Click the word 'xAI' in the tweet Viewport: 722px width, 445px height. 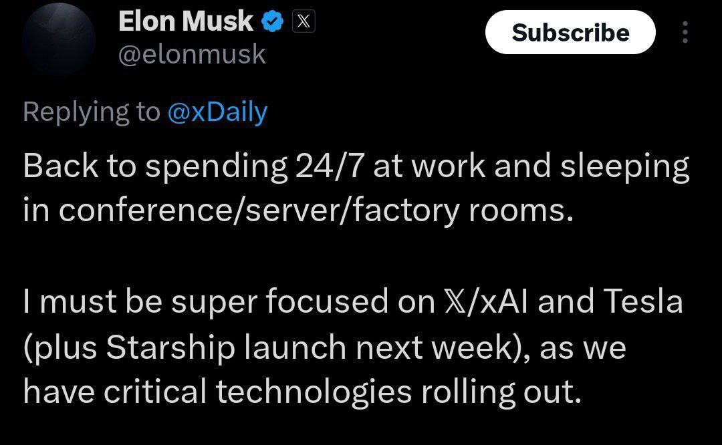click(503, 302)
